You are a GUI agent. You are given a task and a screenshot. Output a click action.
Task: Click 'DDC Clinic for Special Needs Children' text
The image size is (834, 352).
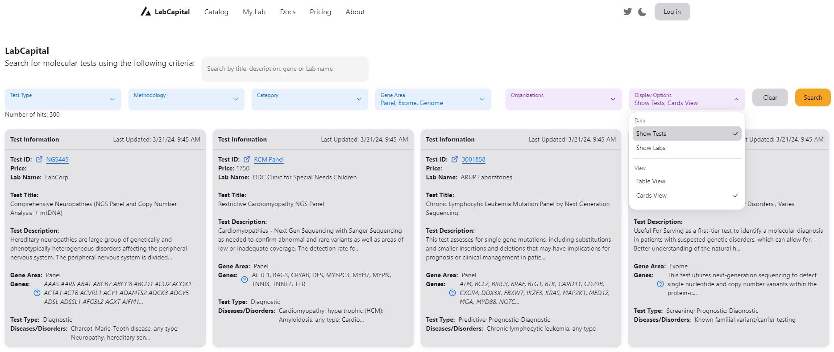pyautogui.click(x=305, y=177)
